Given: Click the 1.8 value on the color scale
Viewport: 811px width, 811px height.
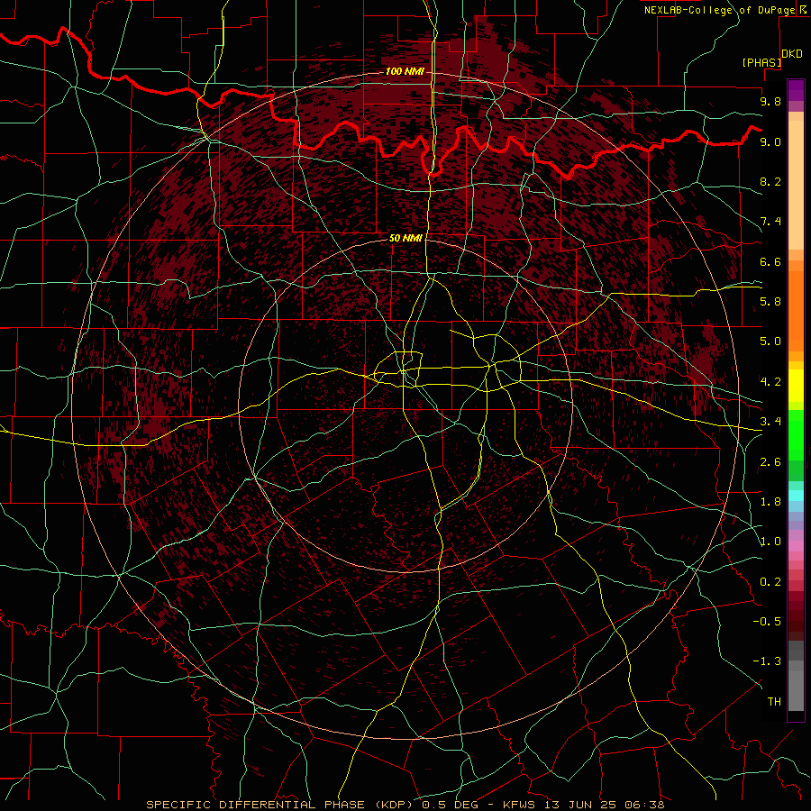Looking at the screenshot, I should tap(770, 502).
